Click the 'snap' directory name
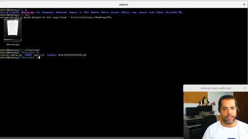This screenshot has height=139, width=248. coord(134,12)
